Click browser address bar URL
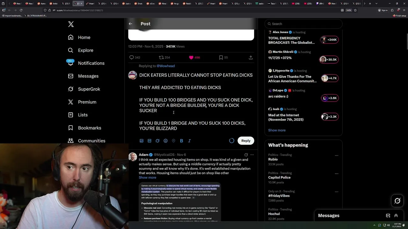 (80, 10)
